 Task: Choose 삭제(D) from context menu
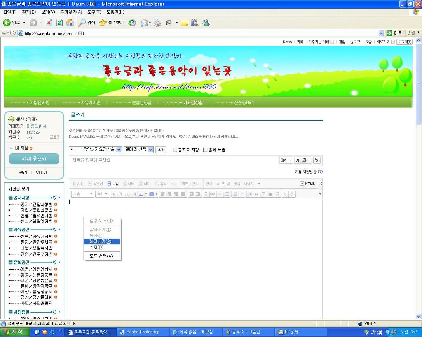coord(102,247)
